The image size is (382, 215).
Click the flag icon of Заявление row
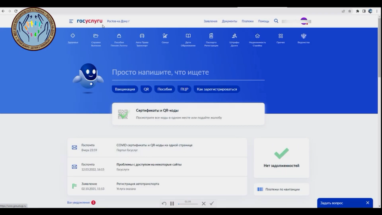(74, 186)
